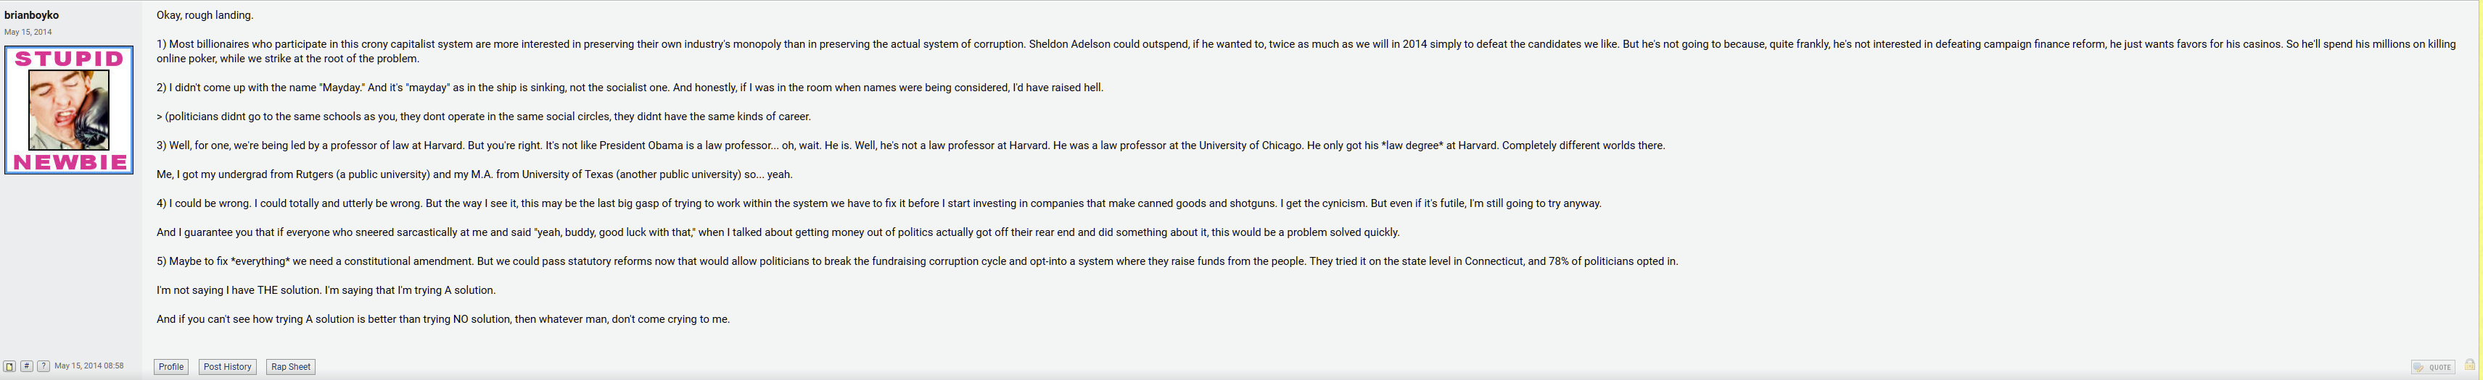
Task: Click the paragraph mentioning Rutgers undergrad
Action: [474, 174]
